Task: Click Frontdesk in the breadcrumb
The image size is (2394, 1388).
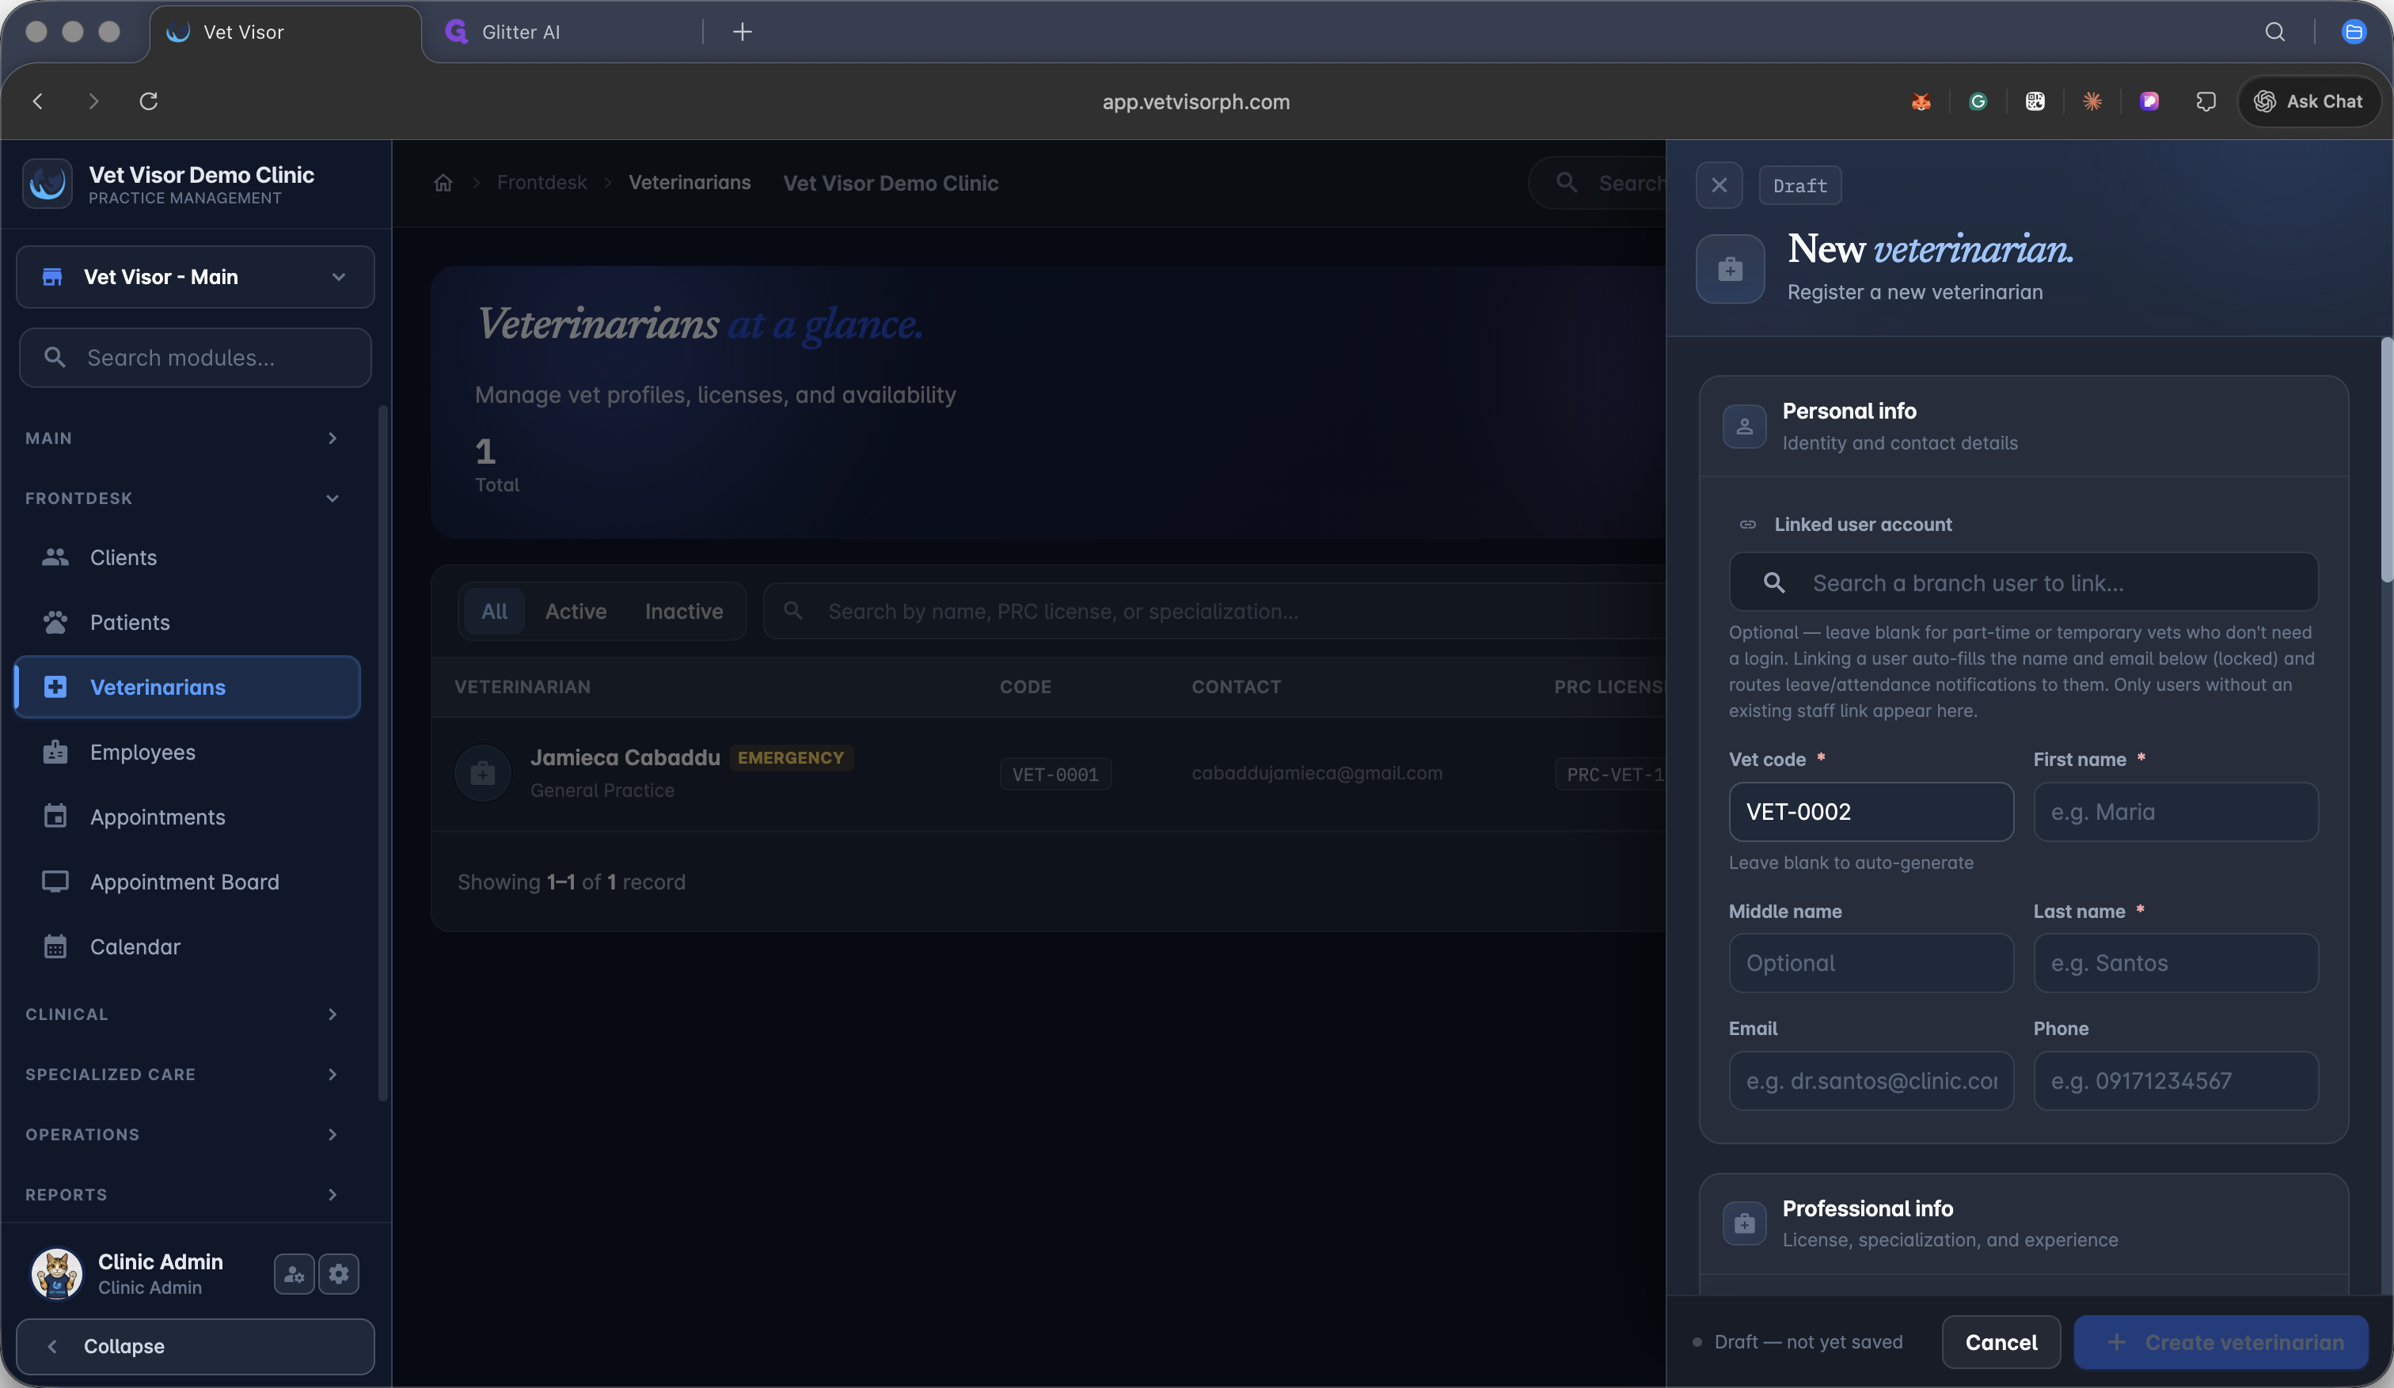Action: [x=541, y=182]
